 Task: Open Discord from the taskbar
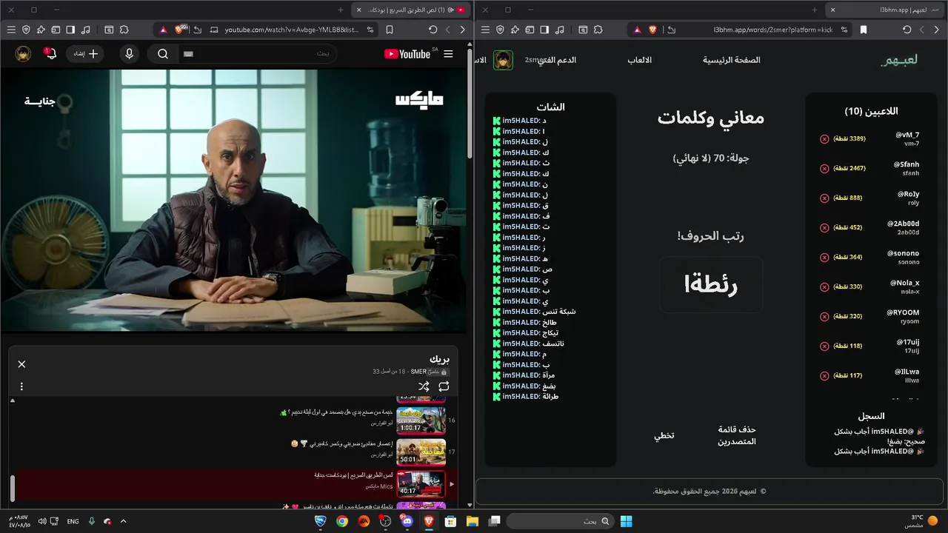(x=407, y=521)
